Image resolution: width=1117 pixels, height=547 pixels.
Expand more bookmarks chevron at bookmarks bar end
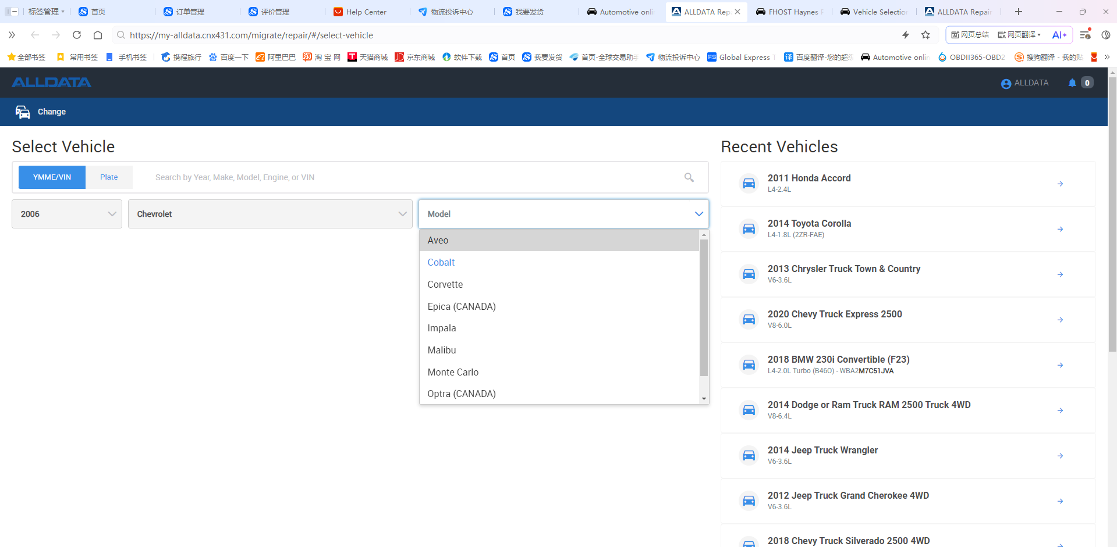pyautogui.click(x=1107, y=57)
